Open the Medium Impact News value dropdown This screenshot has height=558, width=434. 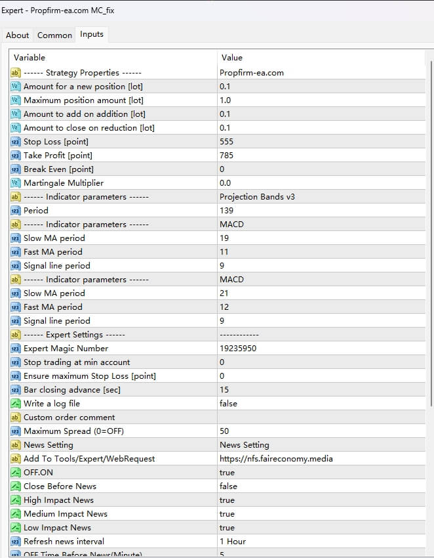point(227,514)
